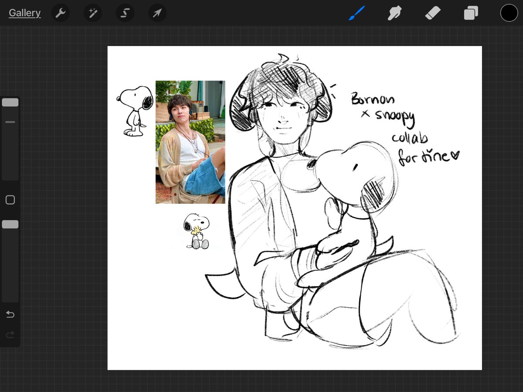The height and width of the screenshot is (392, 523).
Task: Tap the dimmed Redo arrow
Action: pos(10,335)
